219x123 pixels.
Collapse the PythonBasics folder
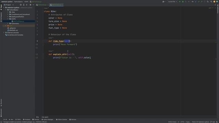click(x=6, y=10)
